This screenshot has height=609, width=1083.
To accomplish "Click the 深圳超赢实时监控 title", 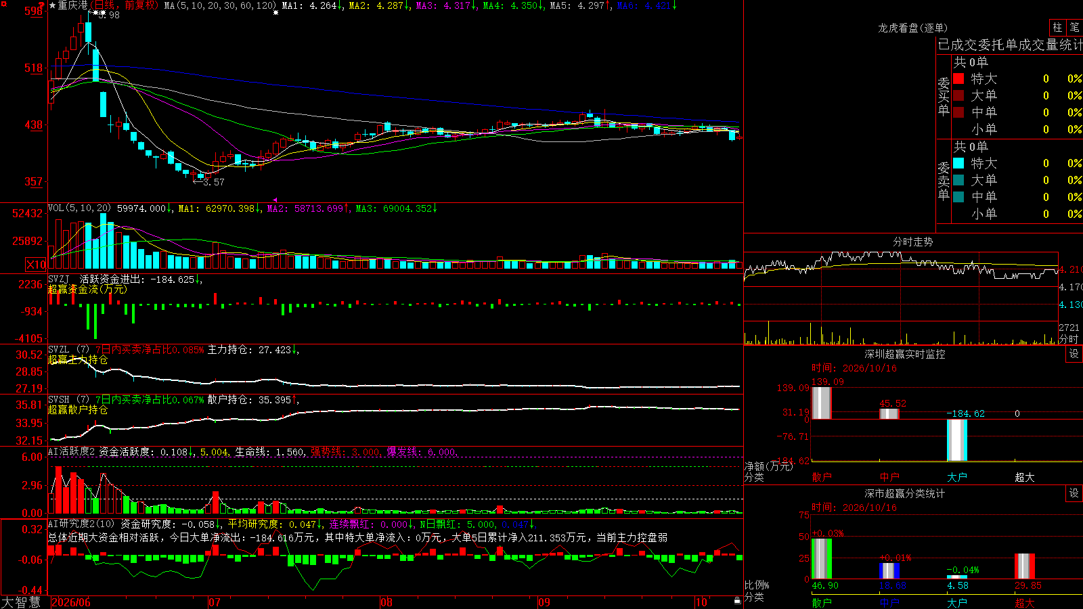I will tap(905, 354).
